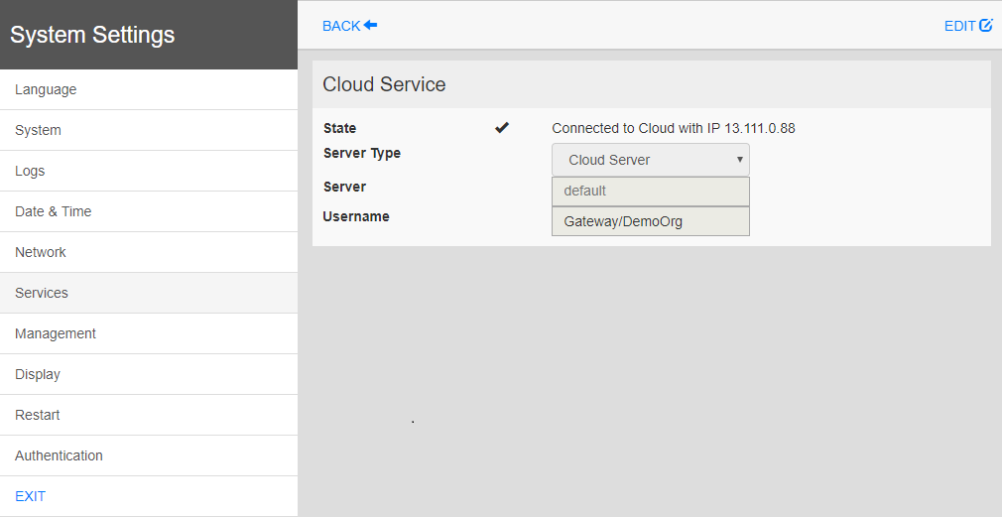Open System settings
Screen dimensions: 1002x517
pyautogui.click(x=149, y=130)
